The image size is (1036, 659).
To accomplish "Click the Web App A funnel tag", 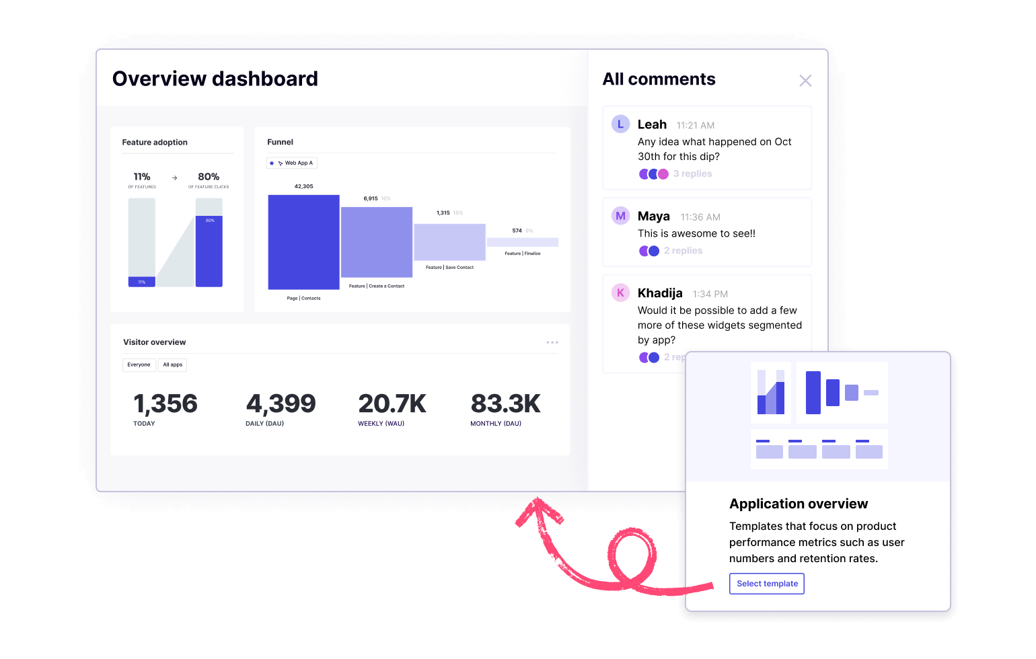I will click(292, 163).
